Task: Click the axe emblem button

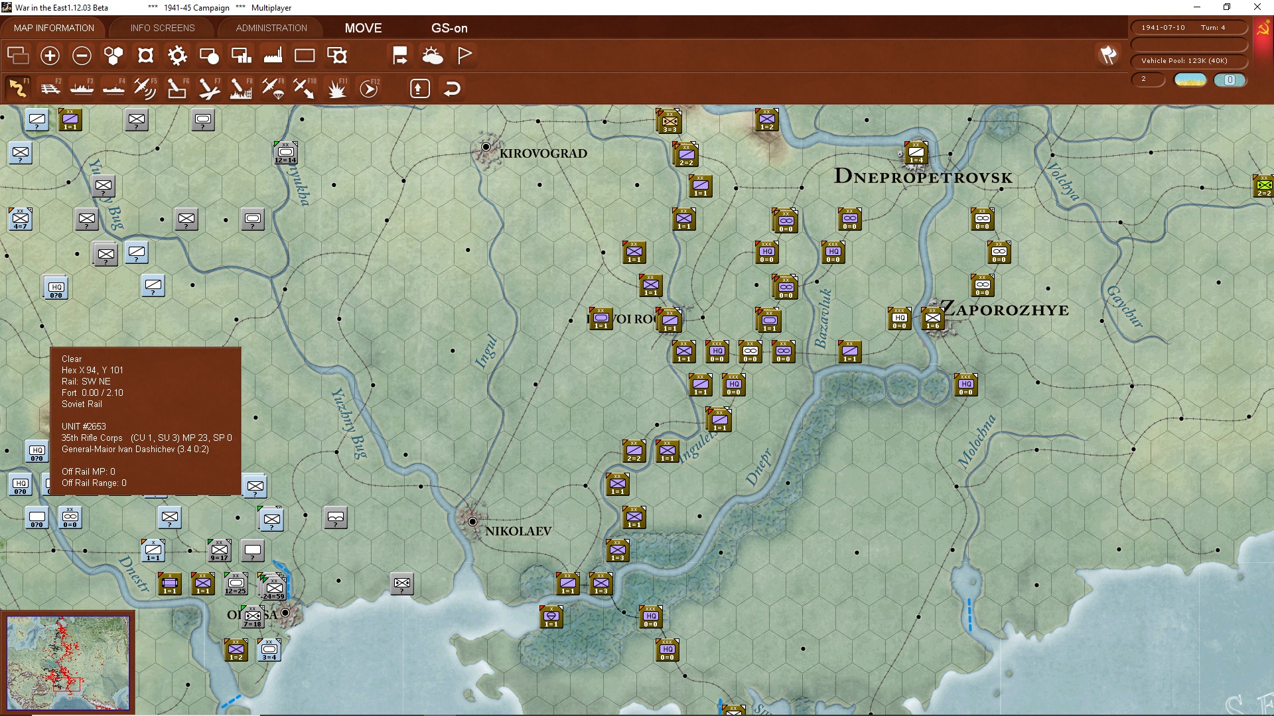Action: [x=1108, y=55]
